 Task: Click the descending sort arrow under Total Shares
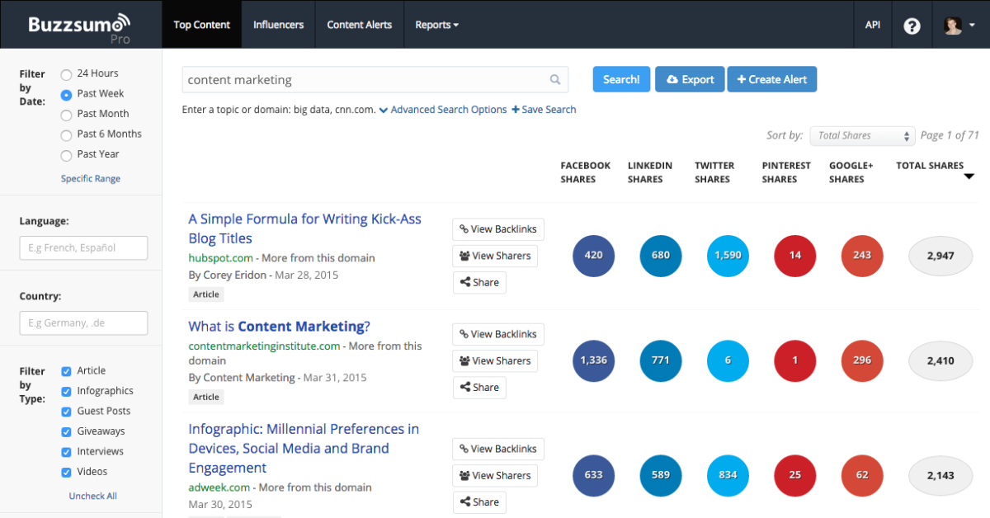tap(969, 177)
